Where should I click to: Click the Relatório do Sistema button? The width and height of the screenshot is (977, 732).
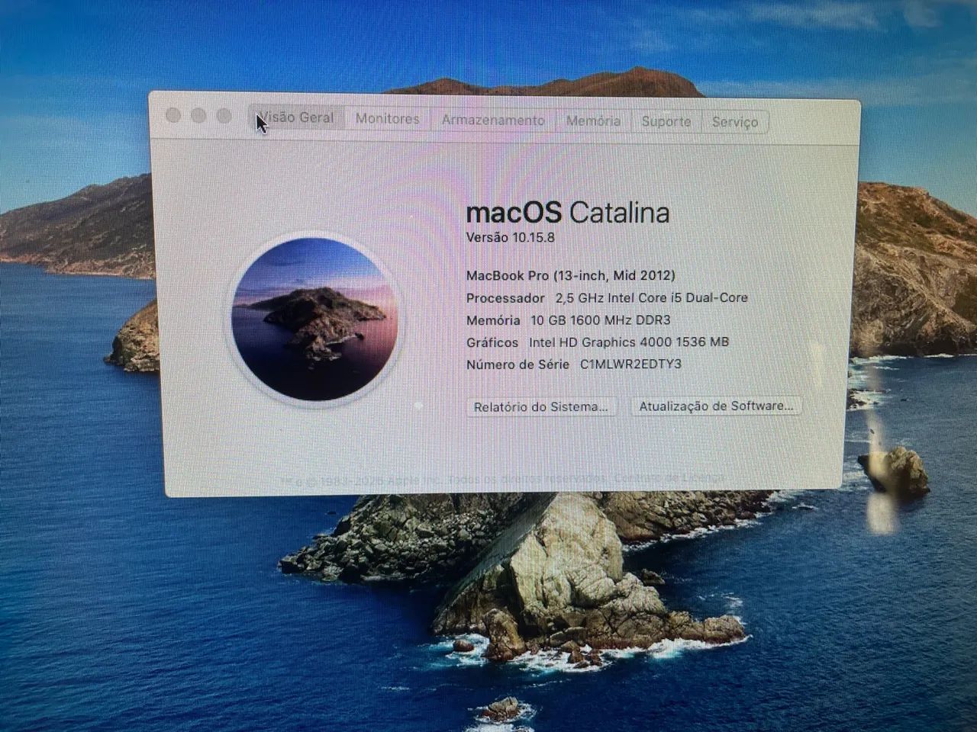pyautogui.click(x=540, y=406)
